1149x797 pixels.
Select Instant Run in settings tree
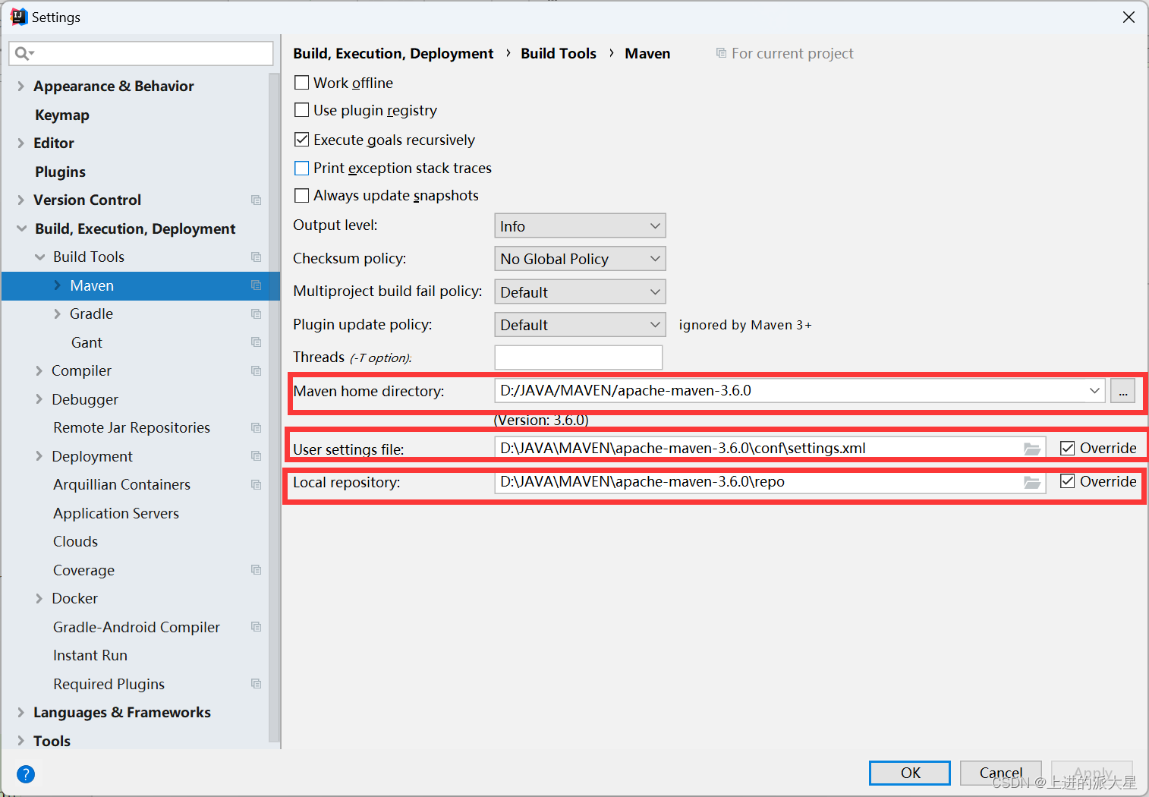point(90,655)
